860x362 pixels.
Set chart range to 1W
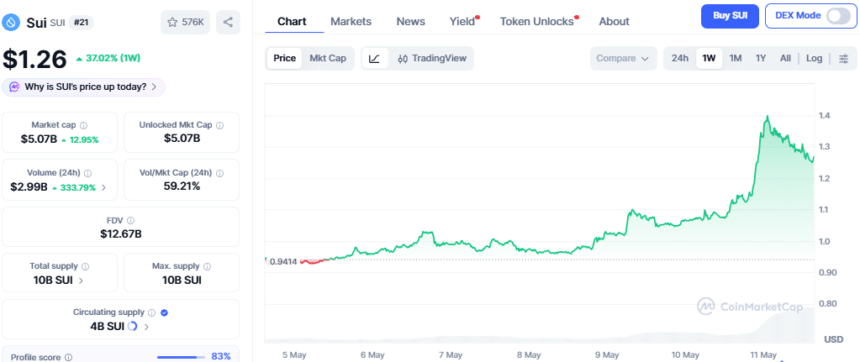pos(710,58)
